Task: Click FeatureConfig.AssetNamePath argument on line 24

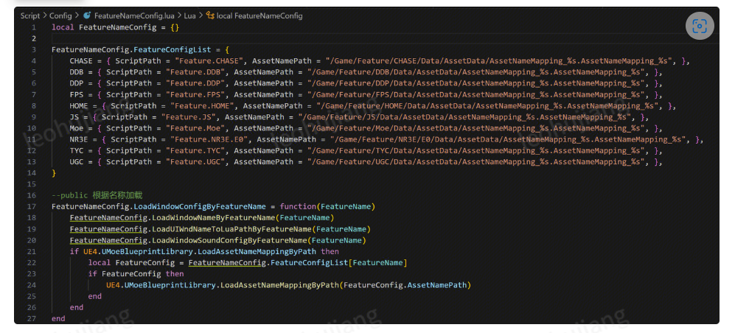Action: (405, 285)
